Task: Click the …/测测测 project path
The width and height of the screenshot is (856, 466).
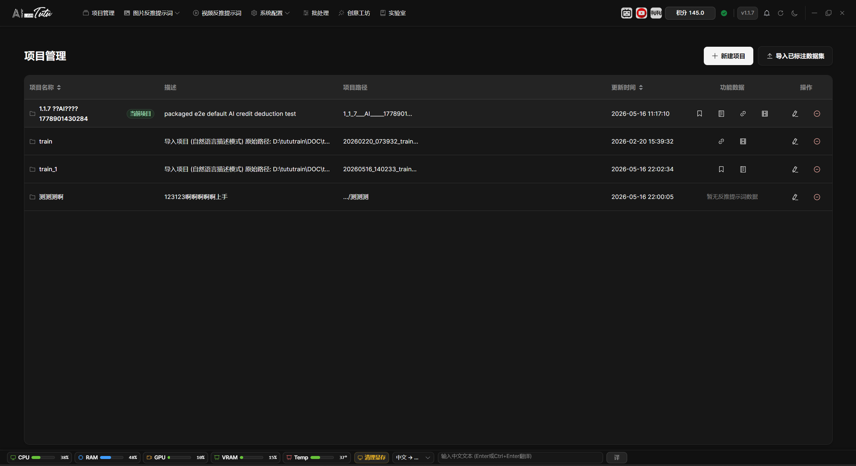Action: point(356,197)
